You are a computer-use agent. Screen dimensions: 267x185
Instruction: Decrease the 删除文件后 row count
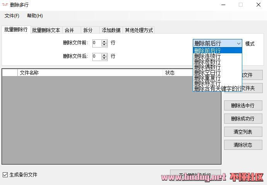[x=104, y=58]
